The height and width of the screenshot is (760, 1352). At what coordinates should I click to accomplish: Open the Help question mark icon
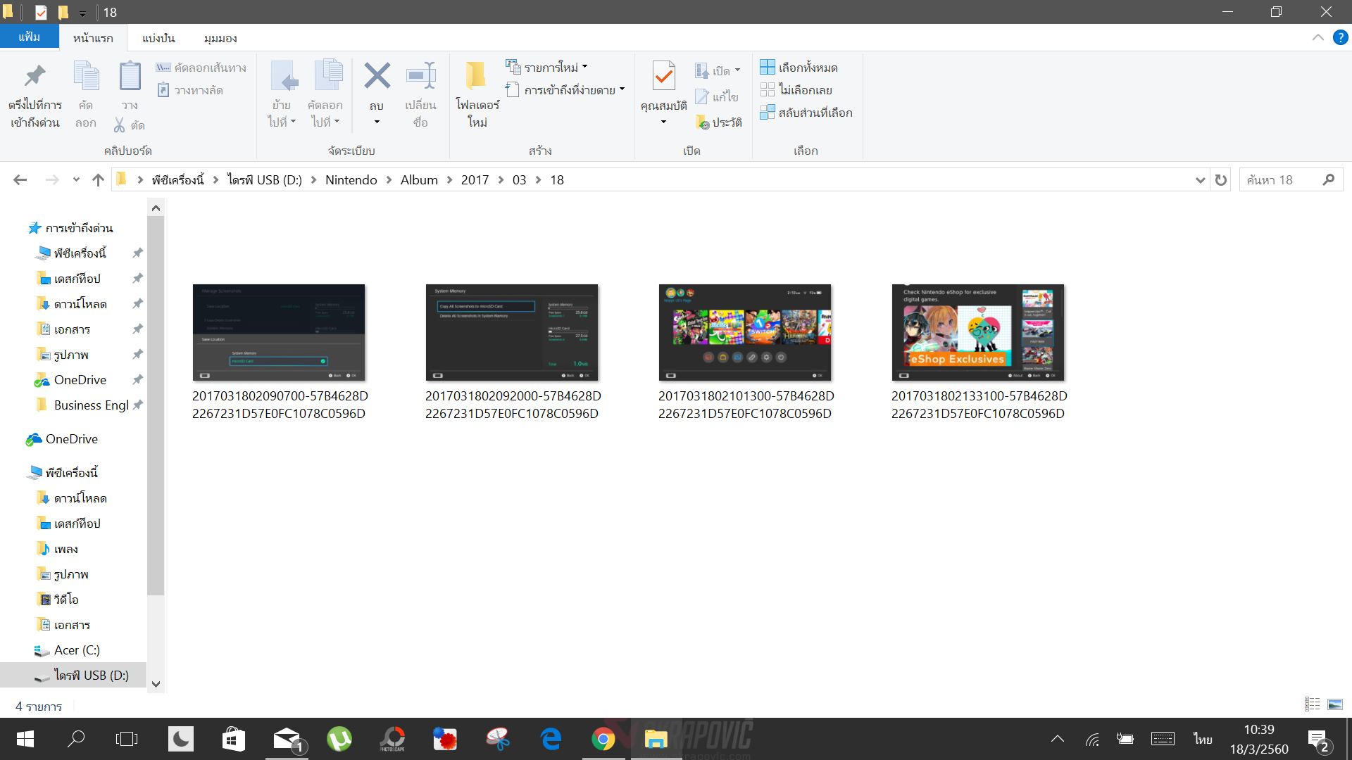point(1340,37)
